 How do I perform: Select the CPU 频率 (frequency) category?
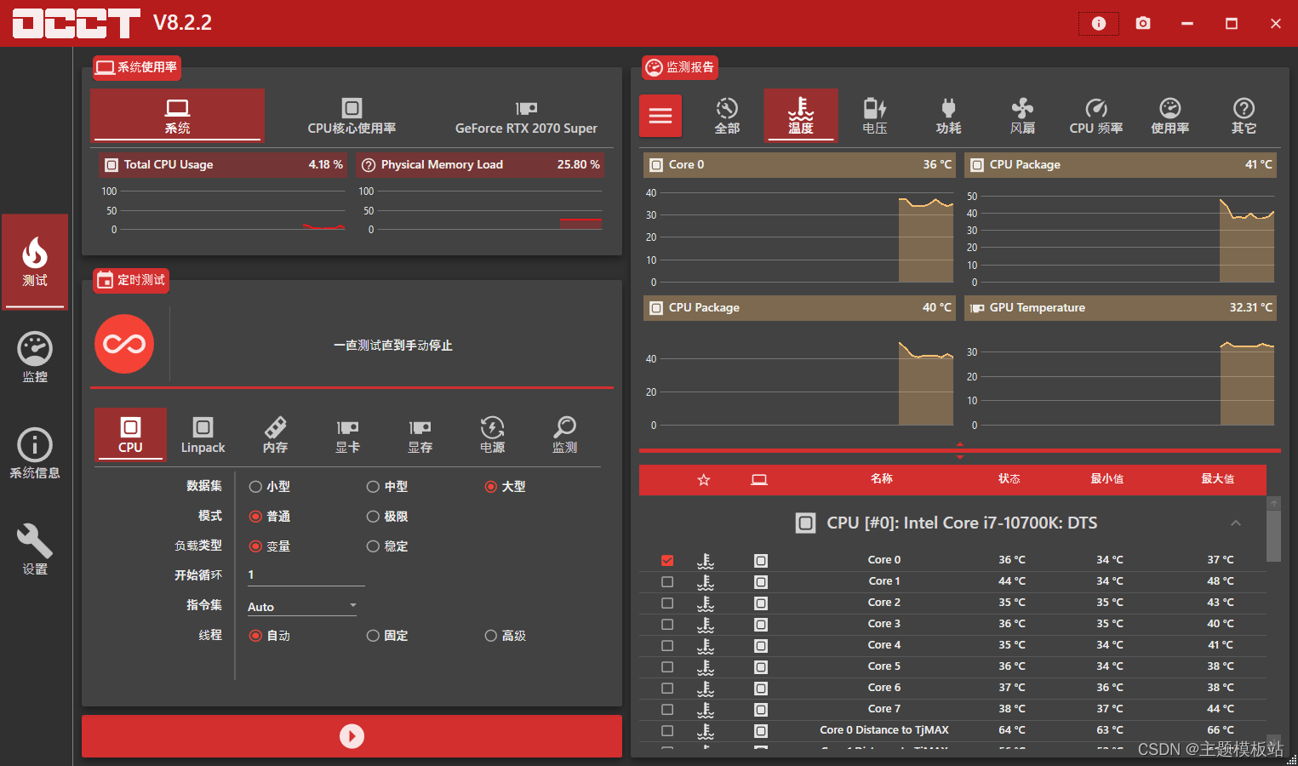(1096, 116)
